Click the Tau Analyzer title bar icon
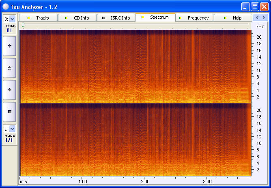 (6, 7)
